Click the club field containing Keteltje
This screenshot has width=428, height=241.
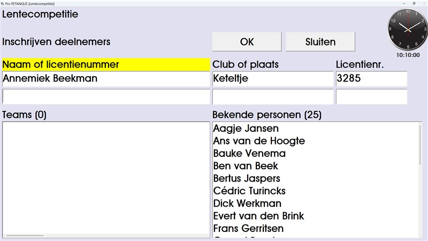point(272,79)
